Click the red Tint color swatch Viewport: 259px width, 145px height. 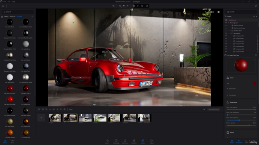coord(255,83)
